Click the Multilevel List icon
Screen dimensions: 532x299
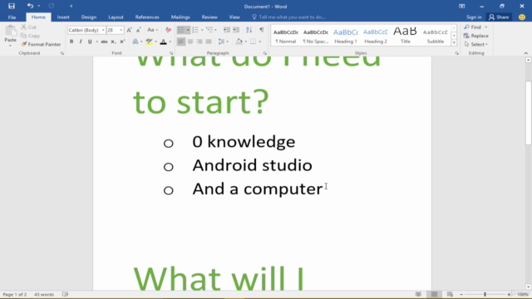[209, 30]
